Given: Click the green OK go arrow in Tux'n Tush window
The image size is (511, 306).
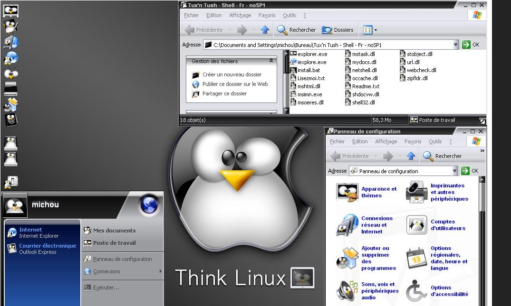Looking at the screenshot, I should tap(466, 45).
